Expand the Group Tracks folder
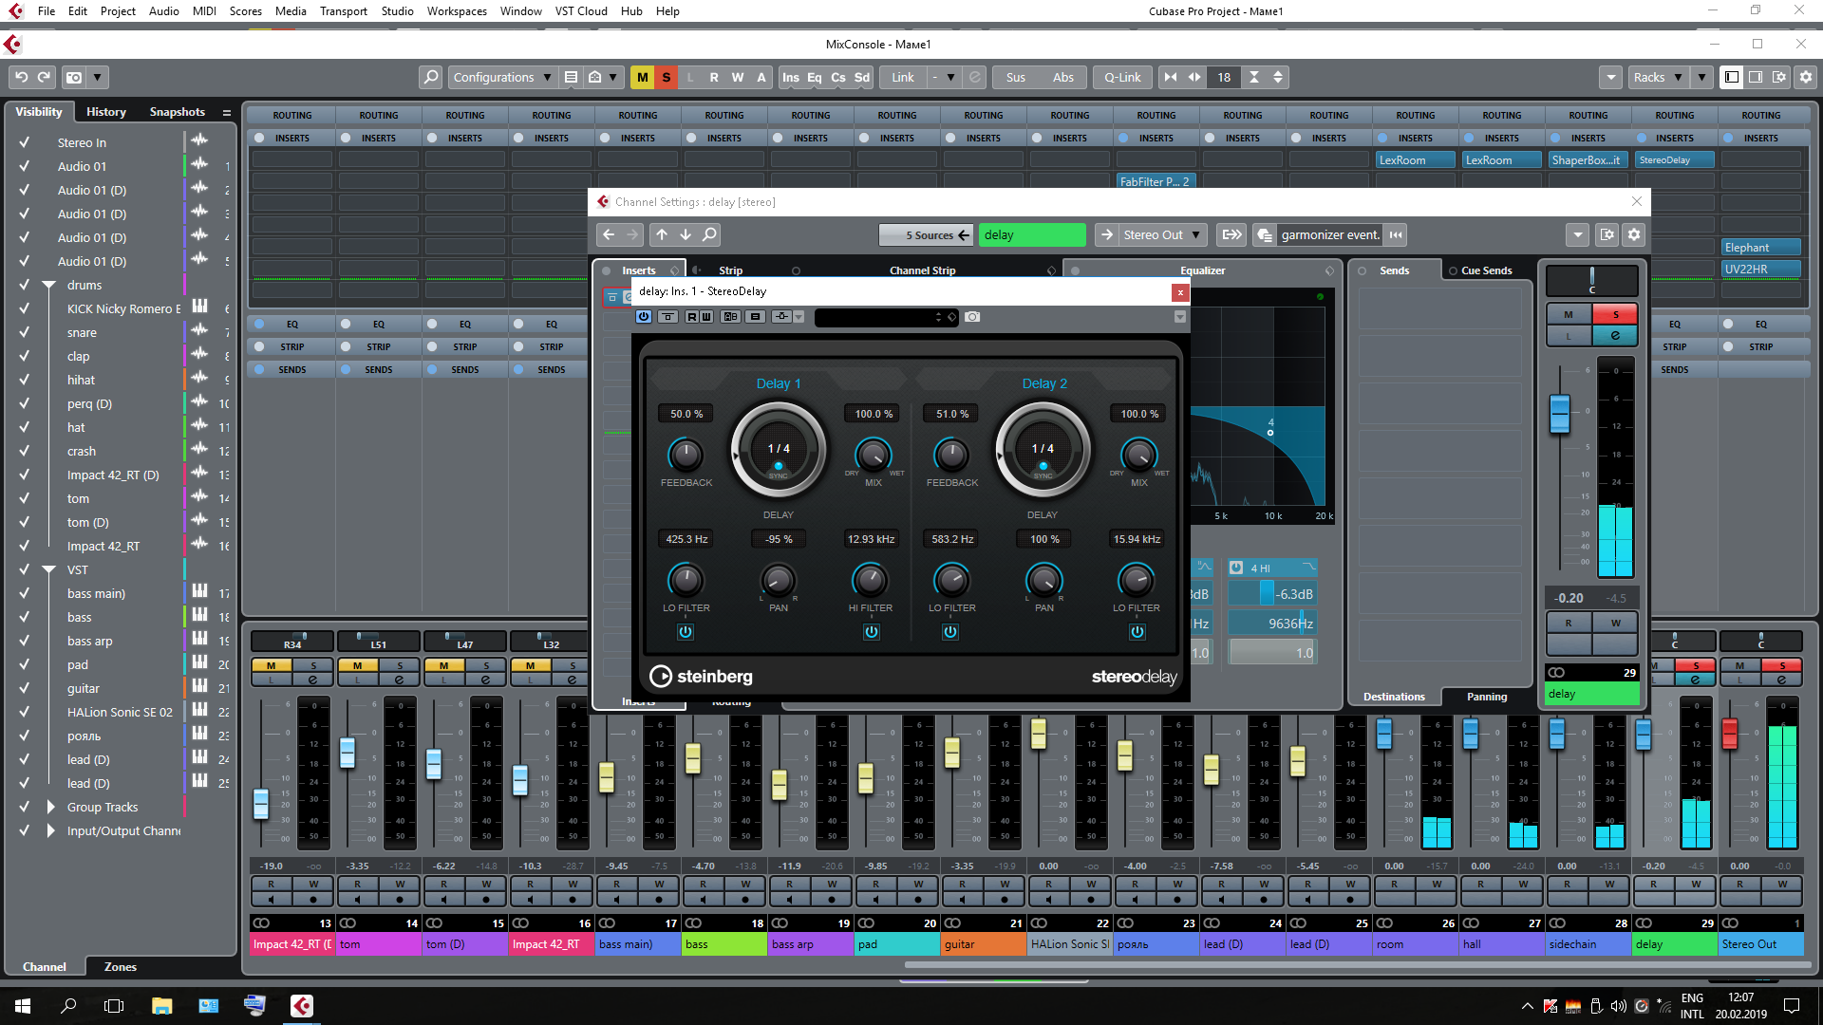Image resolution: width=1823 pixels, height=1025 pixels. point(51,807)
